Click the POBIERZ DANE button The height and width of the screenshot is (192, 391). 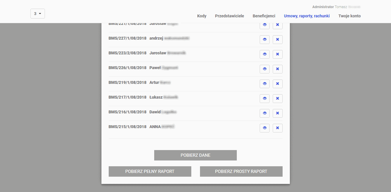point(195,155)
